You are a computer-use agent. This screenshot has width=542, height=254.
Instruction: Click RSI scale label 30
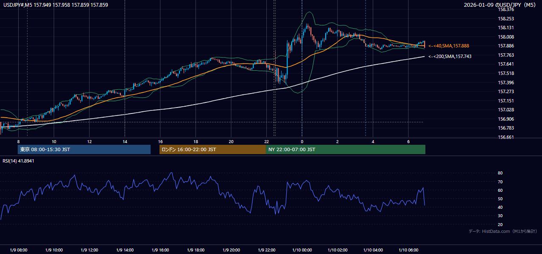[x=500, y=216]
